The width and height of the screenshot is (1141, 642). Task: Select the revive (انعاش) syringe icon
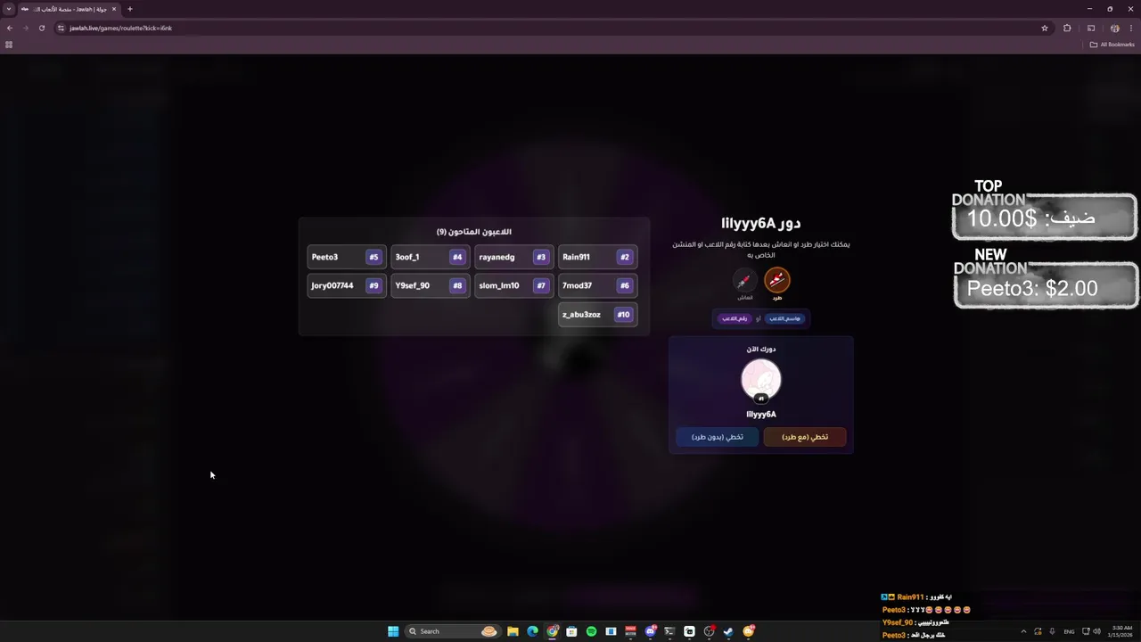pos(744,281)
